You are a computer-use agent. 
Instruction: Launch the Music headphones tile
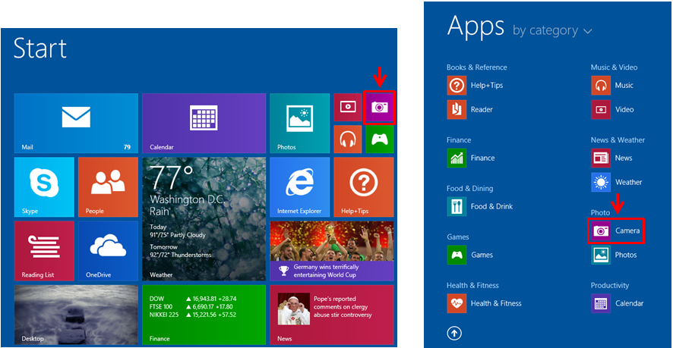point(348,139)
